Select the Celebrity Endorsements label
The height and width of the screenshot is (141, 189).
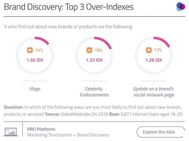pyautogui.click(x=94, y=92)
